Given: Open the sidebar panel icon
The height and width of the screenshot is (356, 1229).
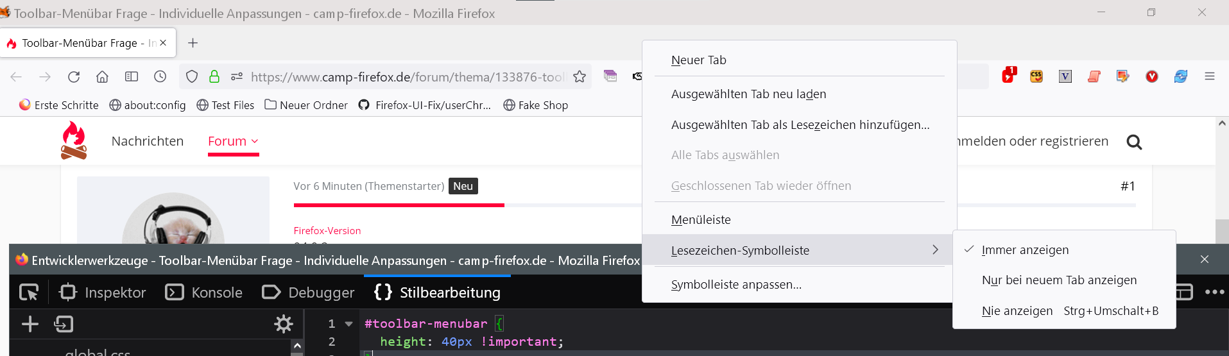Looking at the screenshot, I should tap(132, 77).
